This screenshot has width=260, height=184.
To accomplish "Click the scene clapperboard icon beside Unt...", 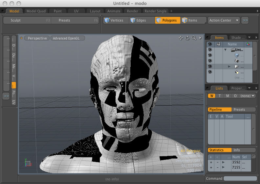I will coord(233,50).
